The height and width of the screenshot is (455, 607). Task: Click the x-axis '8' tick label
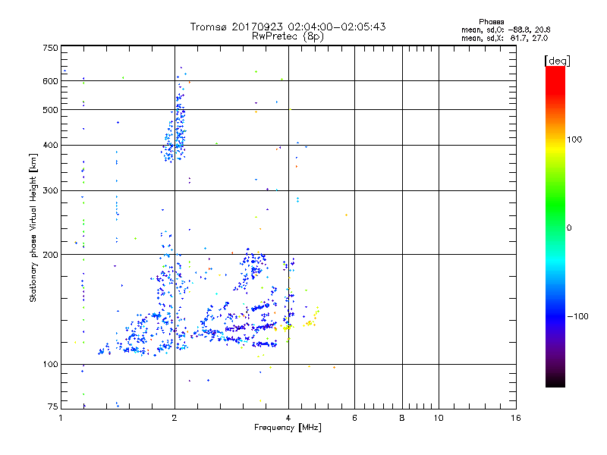(402, 418)
